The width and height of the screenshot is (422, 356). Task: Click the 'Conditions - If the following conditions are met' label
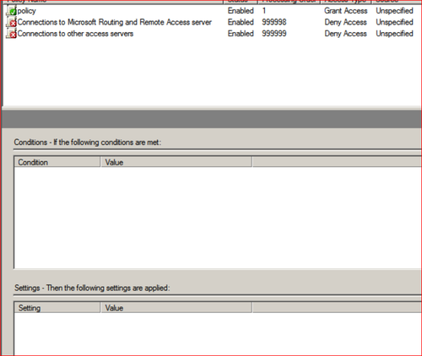[x=88, y=143]
